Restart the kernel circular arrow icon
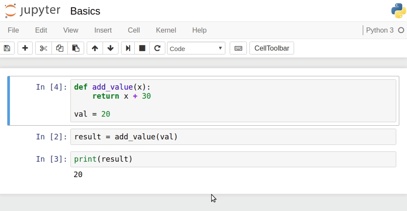 click(157, 48)
